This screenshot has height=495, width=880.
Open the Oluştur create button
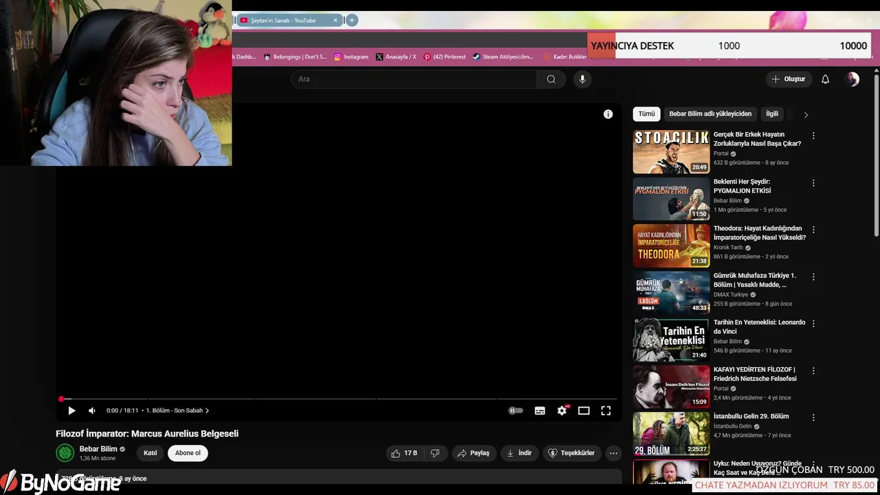pos(789,79)
